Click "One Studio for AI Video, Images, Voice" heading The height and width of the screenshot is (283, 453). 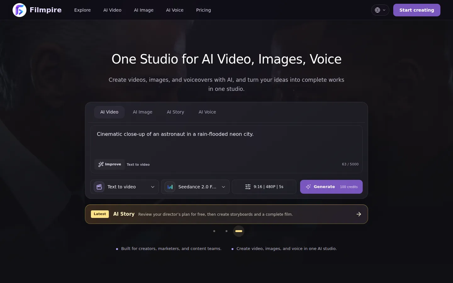(x=226, y=59)
